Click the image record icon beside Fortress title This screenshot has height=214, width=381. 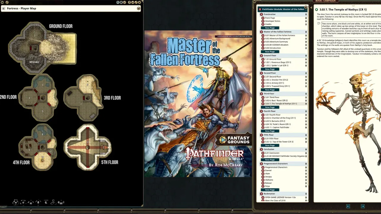[x=4, y=8]
